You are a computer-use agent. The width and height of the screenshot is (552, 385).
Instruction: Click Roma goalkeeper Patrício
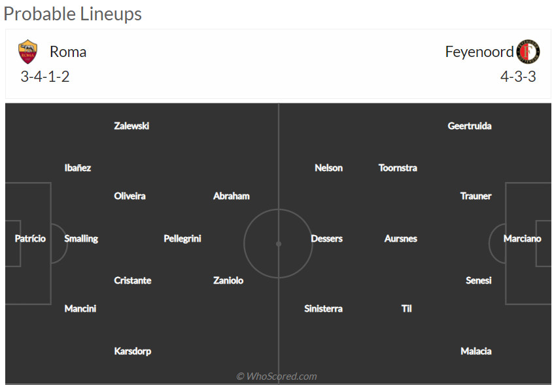[x=30, y=239]
